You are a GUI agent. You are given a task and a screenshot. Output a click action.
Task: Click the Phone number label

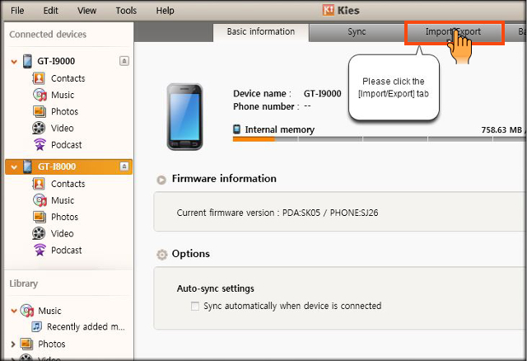pyautogui.click(x=266, y=106)
